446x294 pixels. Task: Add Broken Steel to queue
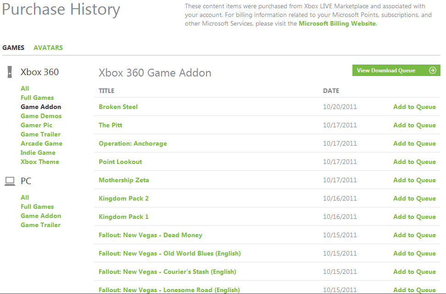[414, 107]
